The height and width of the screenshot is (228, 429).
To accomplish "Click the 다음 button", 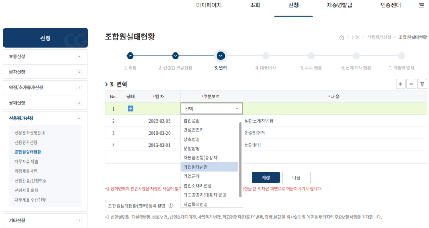I will click(296, 177).
